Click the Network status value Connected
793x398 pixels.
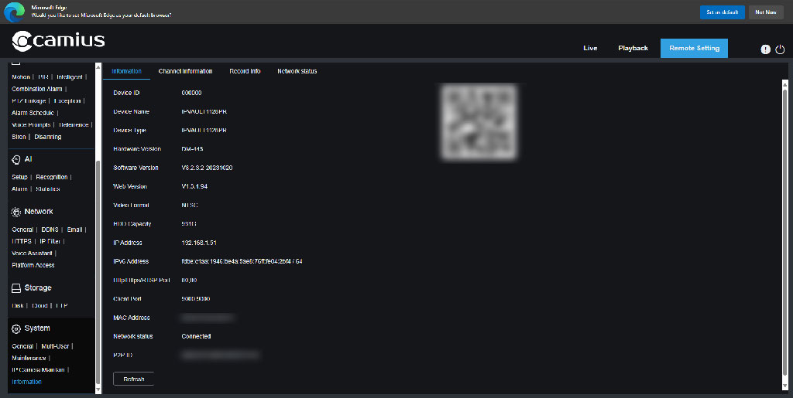coord(196,336)
